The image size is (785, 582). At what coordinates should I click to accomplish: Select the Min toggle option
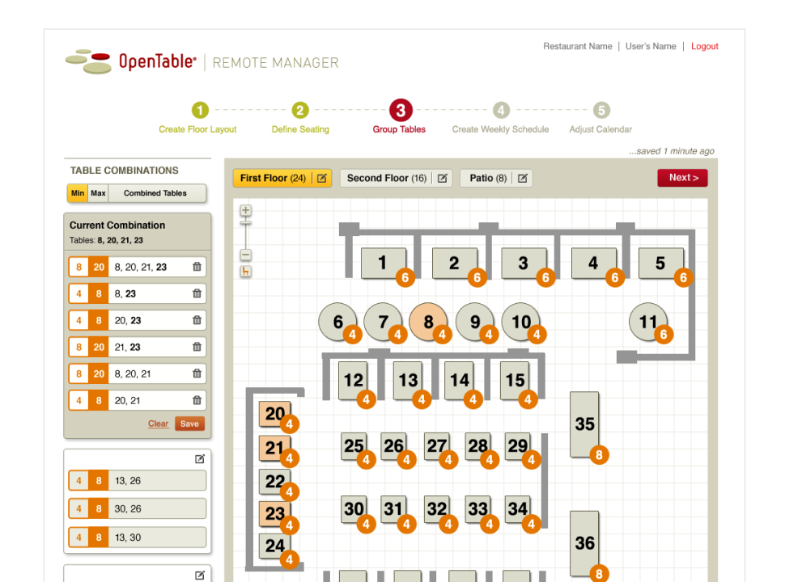(78, 193)
